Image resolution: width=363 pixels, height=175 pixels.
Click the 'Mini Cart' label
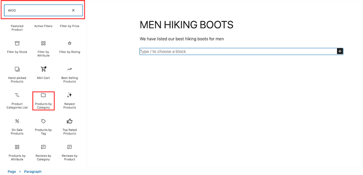pos(43,78)
